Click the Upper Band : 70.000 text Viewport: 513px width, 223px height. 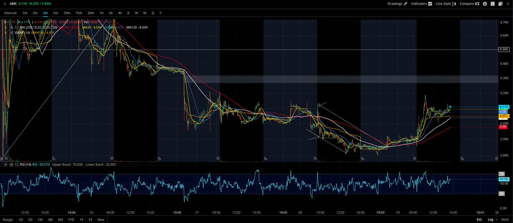click(68, 165)
